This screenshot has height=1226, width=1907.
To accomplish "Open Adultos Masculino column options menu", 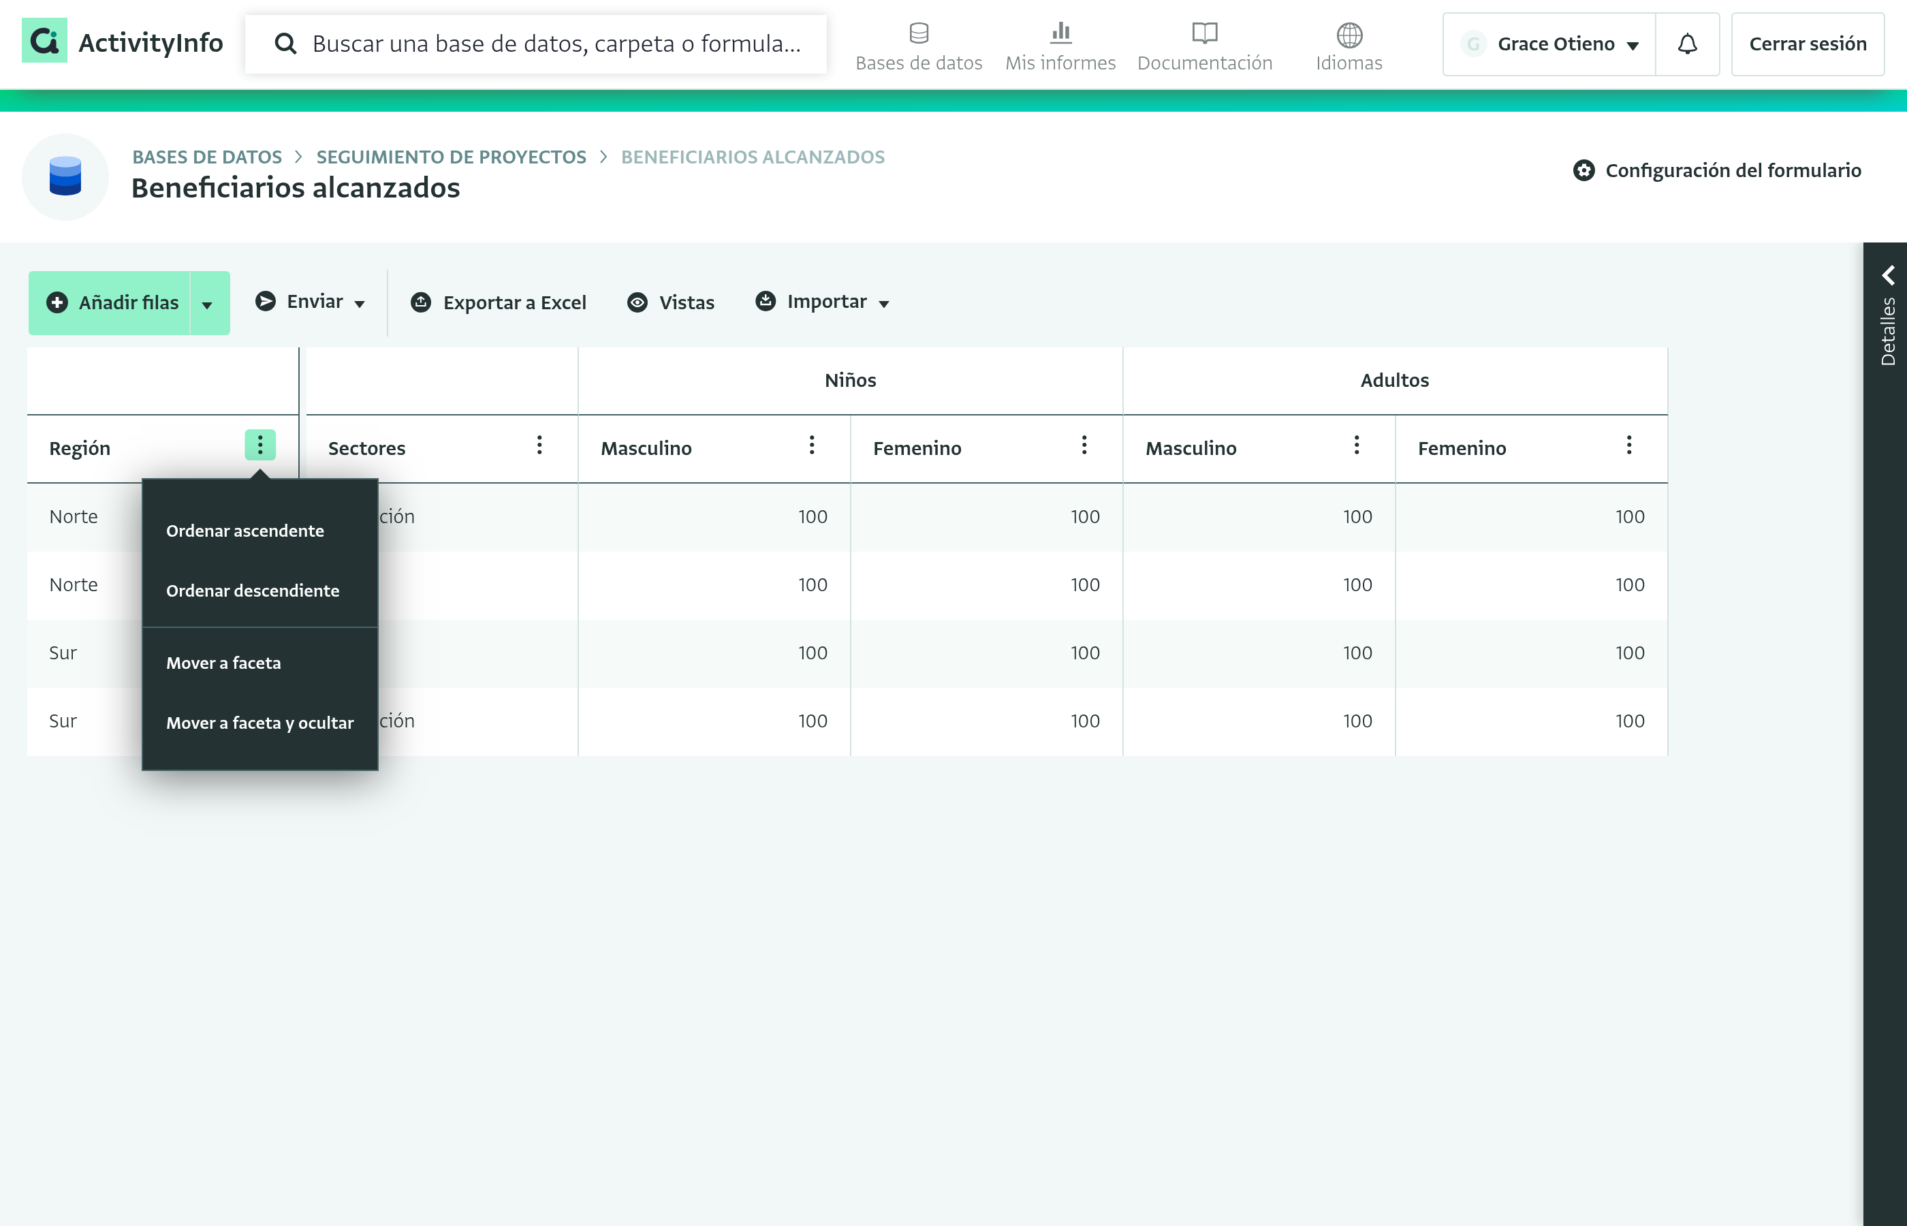I will (x=1356, y=445).
